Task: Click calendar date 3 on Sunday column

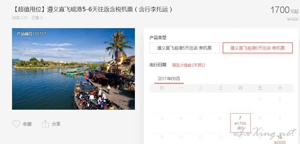Action: pyautogui.click(x=162, y=118)
